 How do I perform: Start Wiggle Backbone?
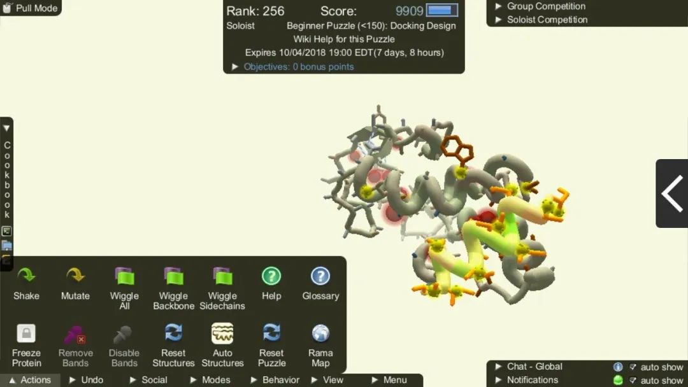pyautogui.click(x=173, y=288)
